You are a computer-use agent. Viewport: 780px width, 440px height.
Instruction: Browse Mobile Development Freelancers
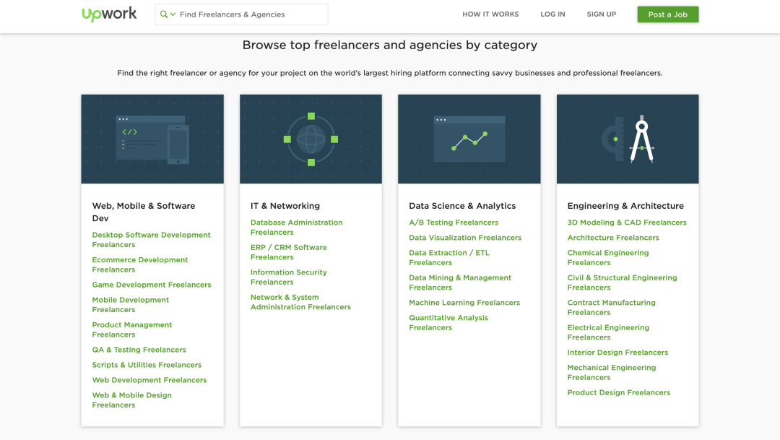click(130, 305)
